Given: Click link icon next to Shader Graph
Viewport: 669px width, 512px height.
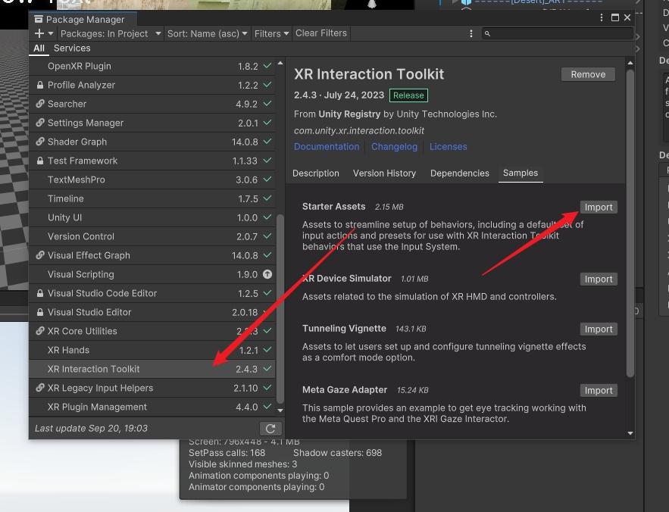Looking at the screenshot, I should coord(39,142).
